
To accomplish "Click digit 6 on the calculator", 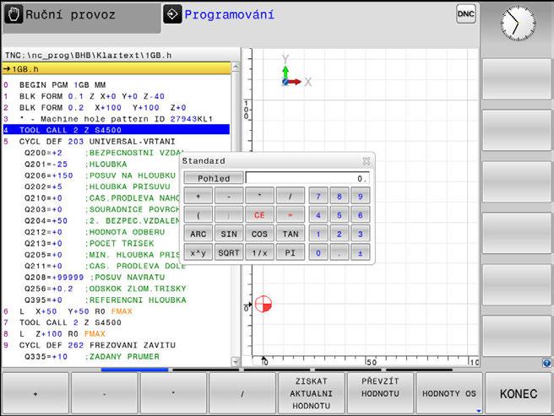I will [361, 214].
